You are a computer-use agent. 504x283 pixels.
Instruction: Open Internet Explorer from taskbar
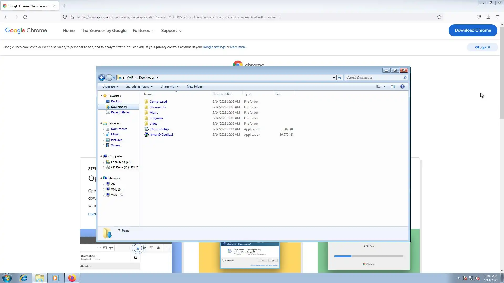pos(24,278)
